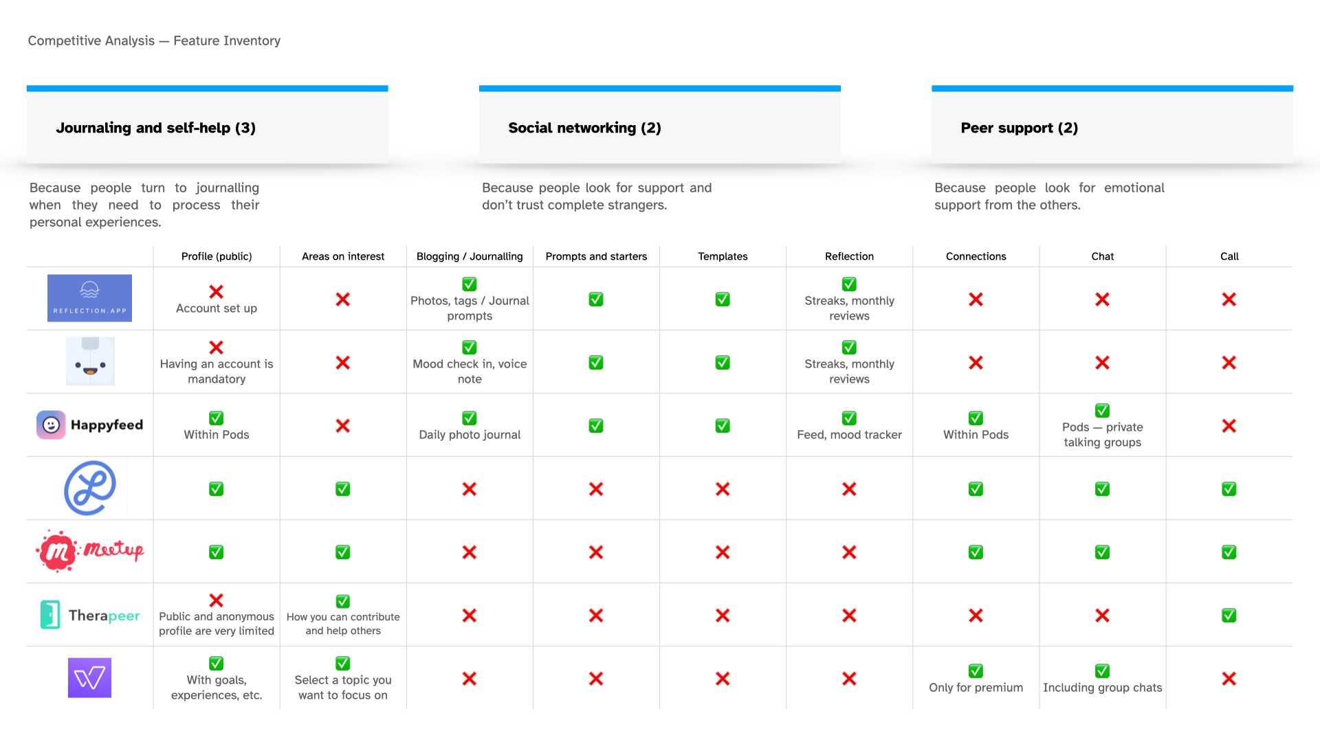Click the checkmark above Daily photo journal
Image resolution: width=1320 pixels, height=742 pixels.
[x=470, y=418]
